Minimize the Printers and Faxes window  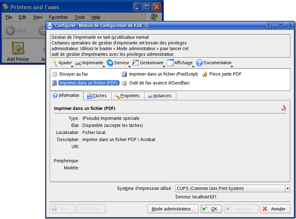click(137, 7)
